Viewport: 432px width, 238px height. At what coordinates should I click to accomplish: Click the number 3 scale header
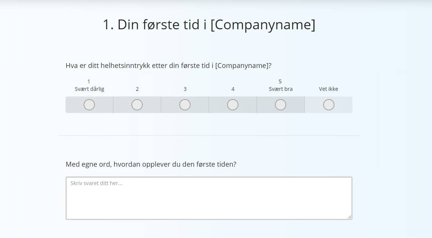pyautogui.click(x=185, y=89)
